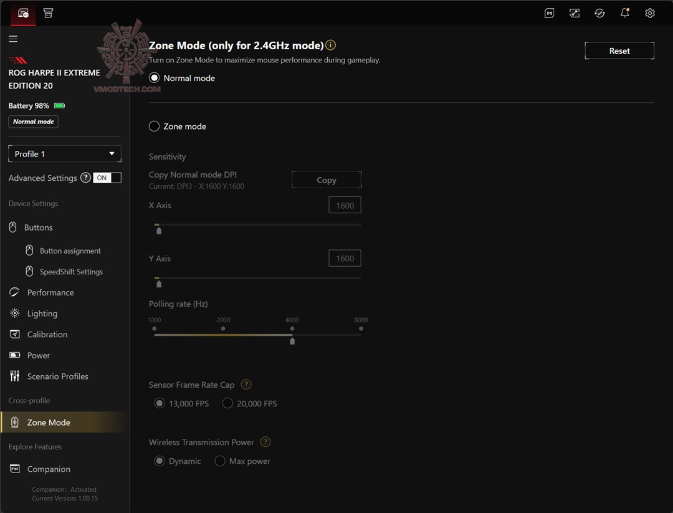This screenshot has width=673, height=513.
Task: Click the diagonal-arrow box icon in top bar
Action: coord(575,13)
